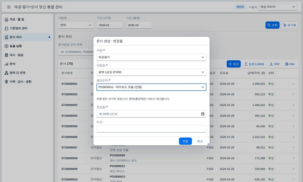Open the dialog 사업장 dropdown 평택 1공장 (P100)

[x=151, y=72]
